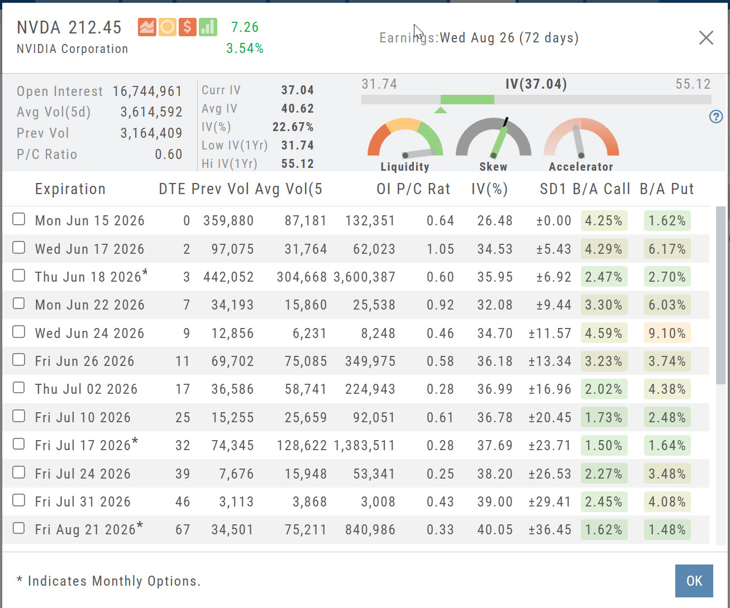Check the Fri Aug 21 2026 expiration
Viewport: 730px width, 608px height.
19,528
